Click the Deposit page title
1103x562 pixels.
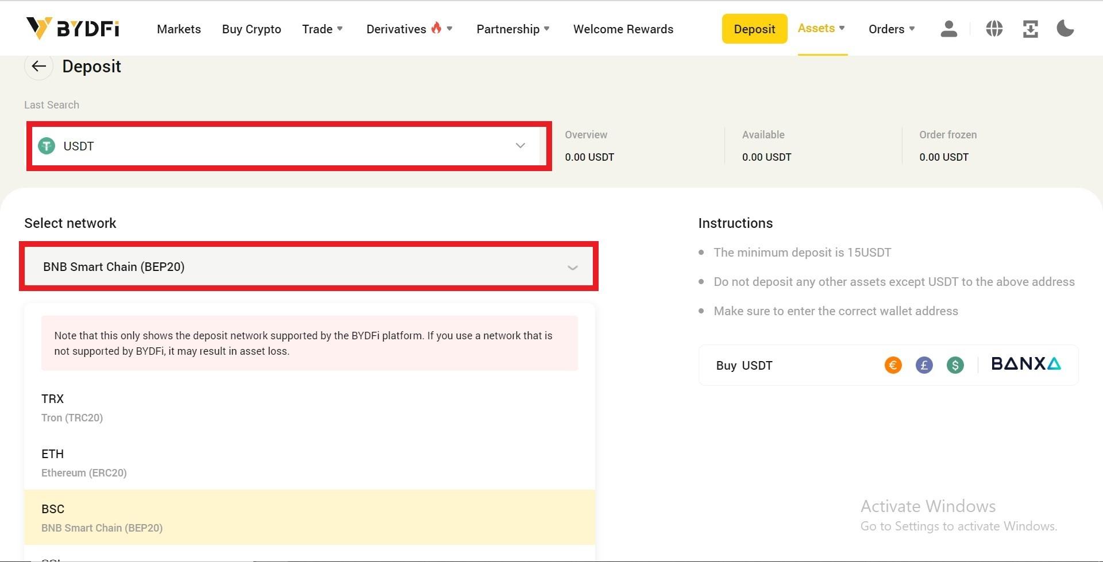(91, 67)
